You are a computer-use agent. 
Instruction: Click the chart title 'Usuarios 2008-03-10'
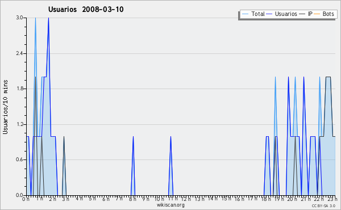pos(86,9)
